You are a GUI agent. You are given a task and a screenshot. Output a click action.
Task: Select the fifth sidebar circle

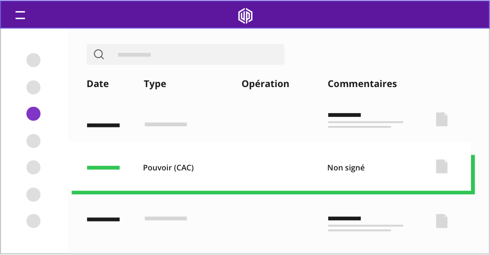tap(33, 167)
